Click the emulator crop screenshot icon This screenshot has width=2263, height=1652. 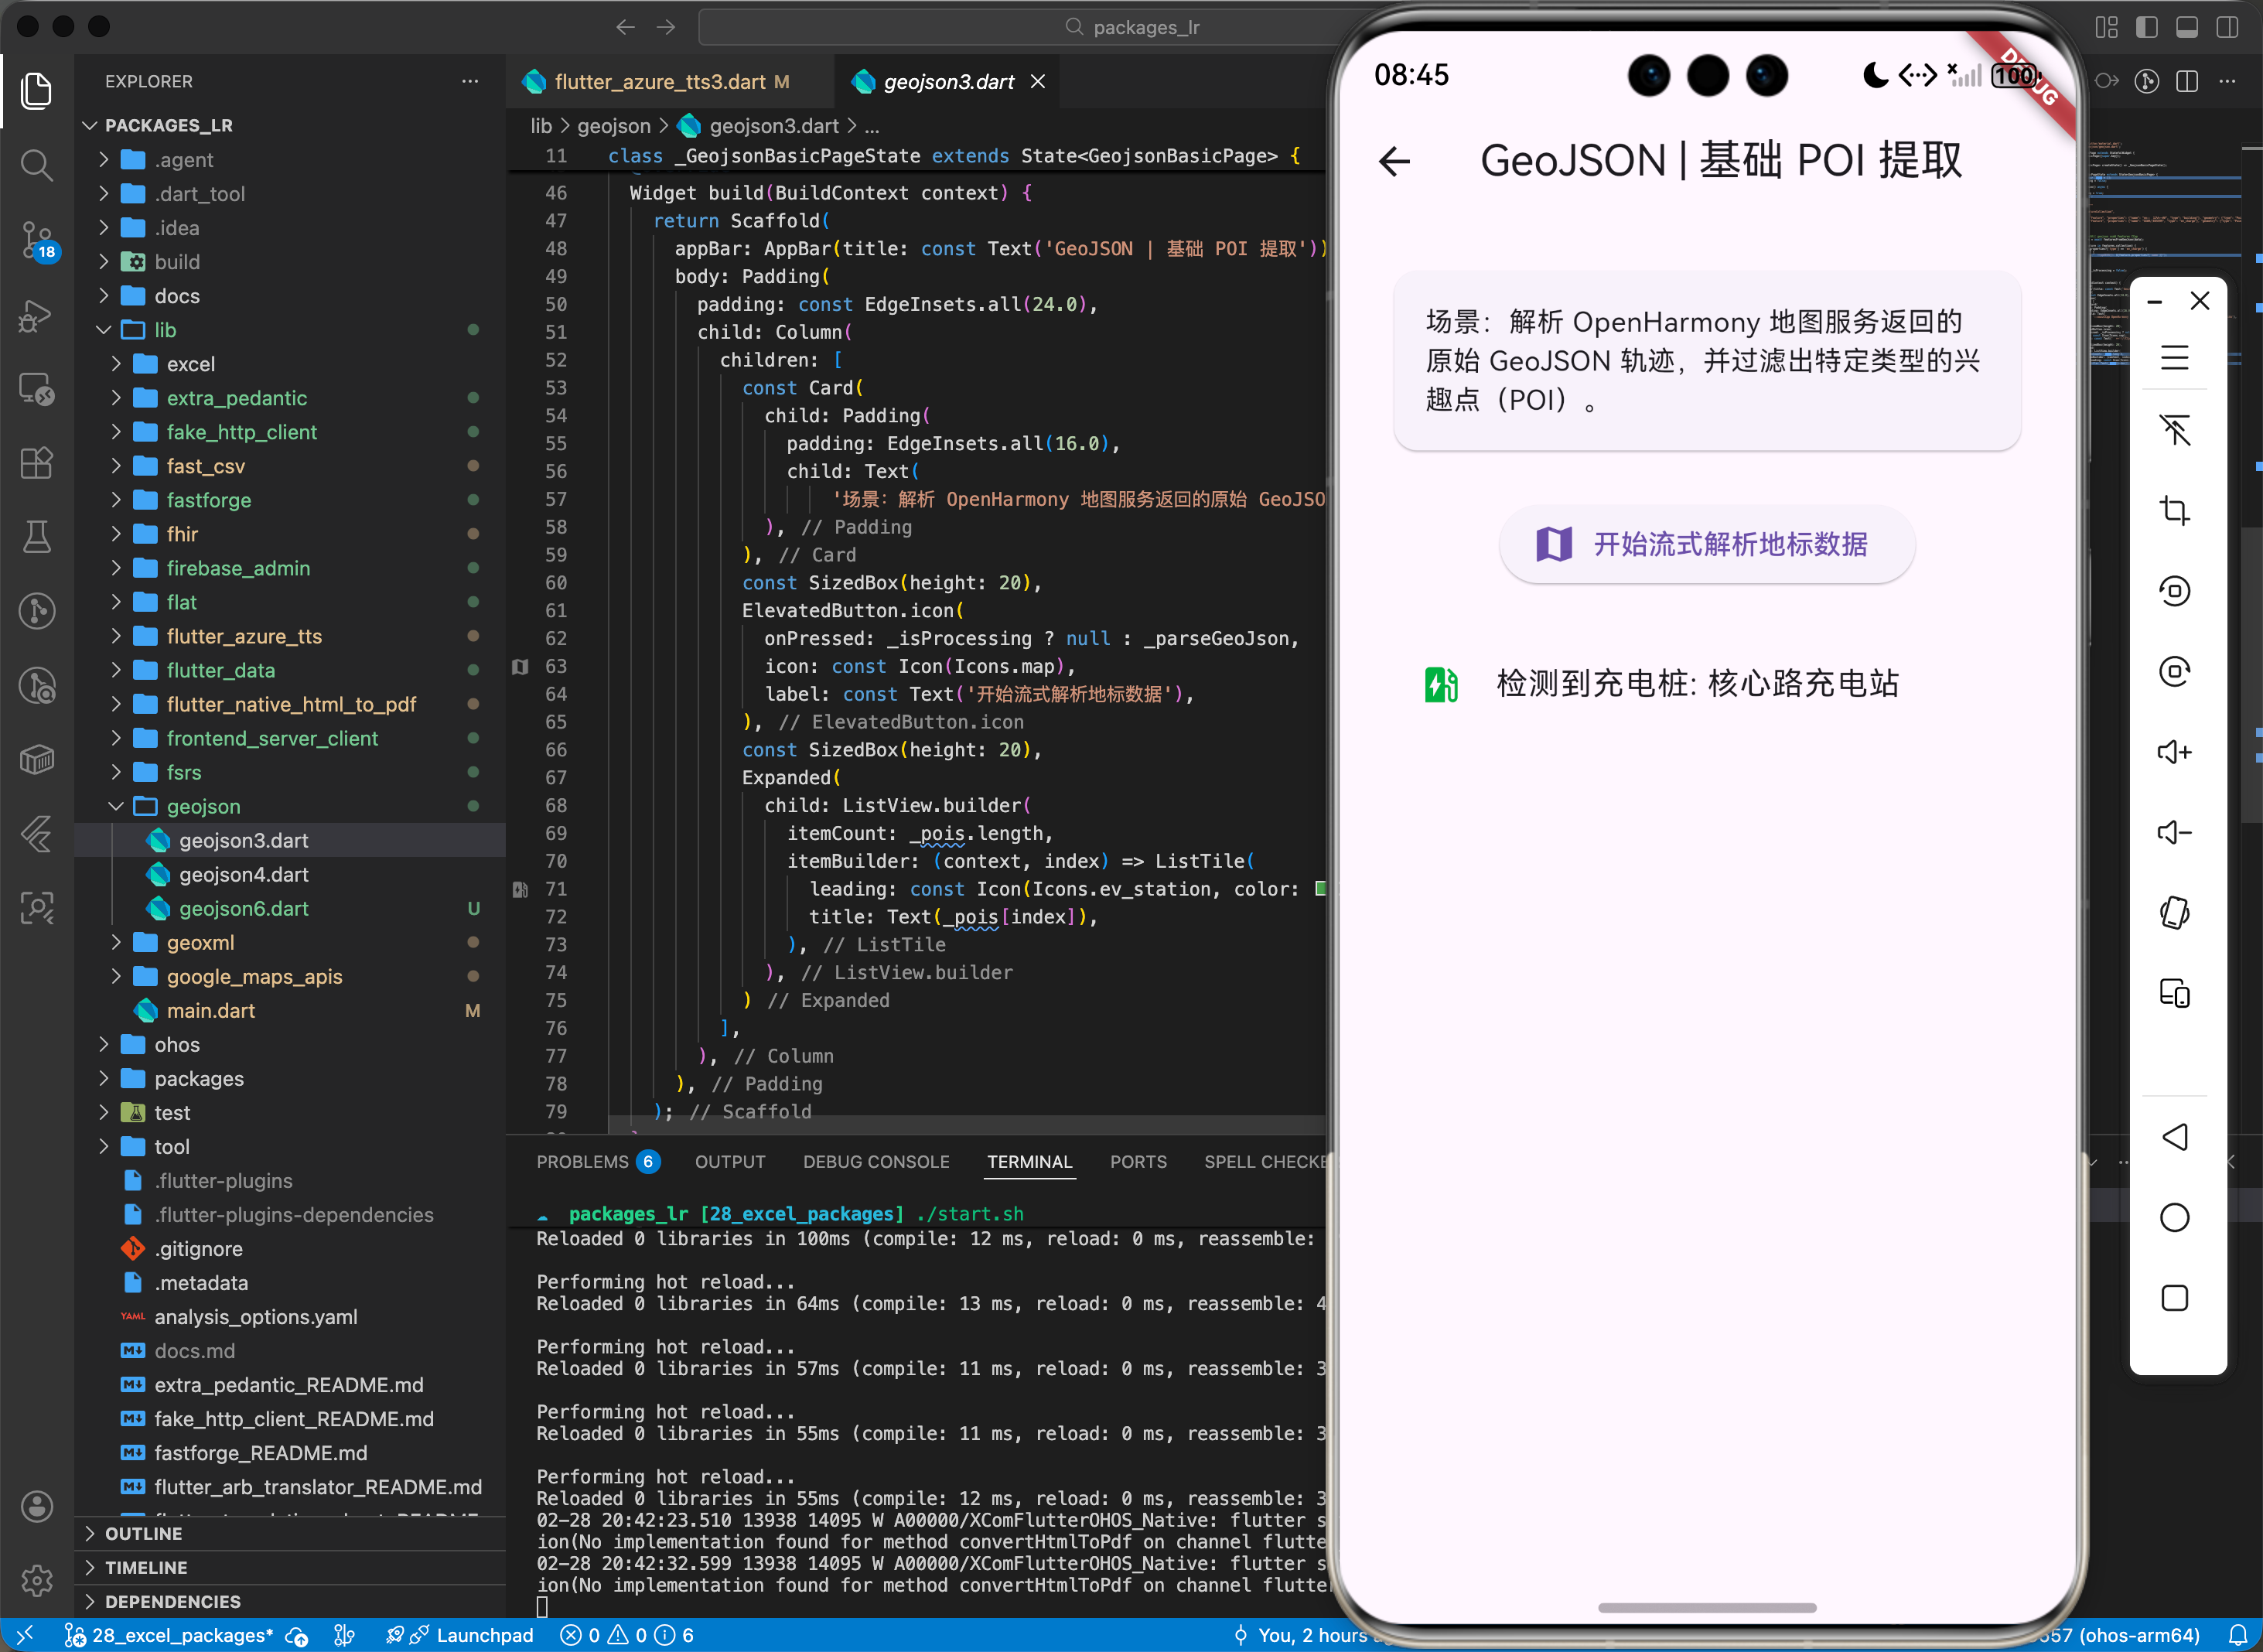(2175, 510)
